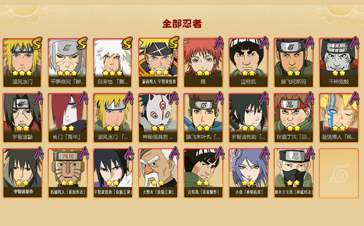The image size is (364, 226).
Task: Select the 迈特凯 A-rank ninja card
Action: [x=249, y=63]
